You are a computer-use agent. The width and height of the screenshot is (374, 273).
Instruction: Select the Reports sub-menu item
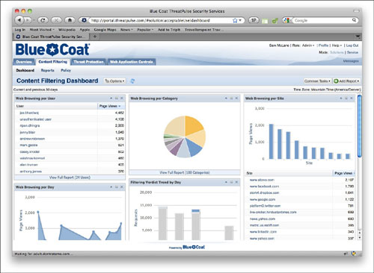[x=48, y=70]
